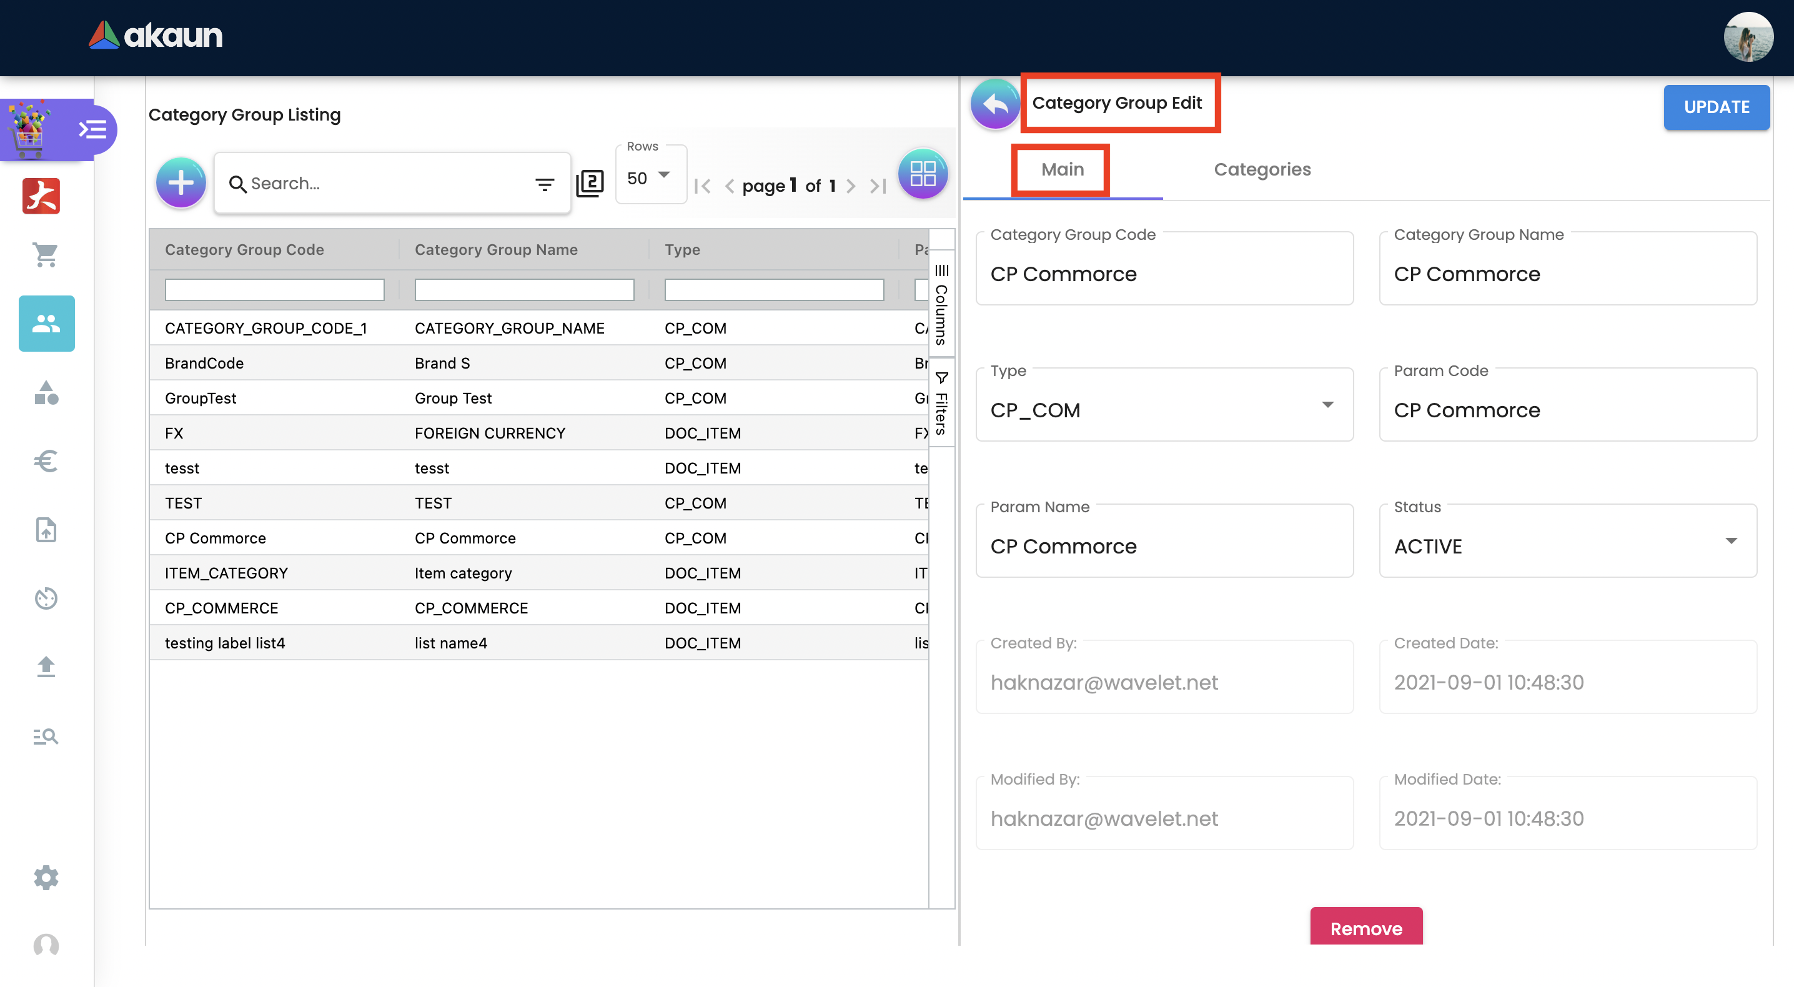This screenshot has width=1794, height=987.
Task: Click the multi-page copy icon near Rows
Action: (590, 182)
